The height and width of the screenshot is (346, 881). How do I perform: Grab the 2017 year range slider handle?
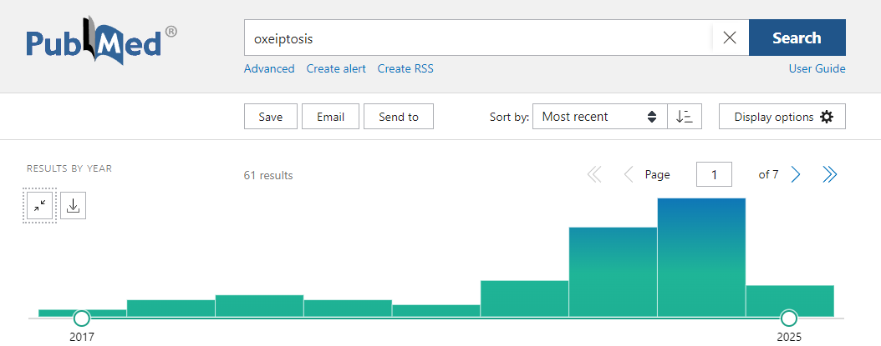pyautogui.click(x=81, y=318)
